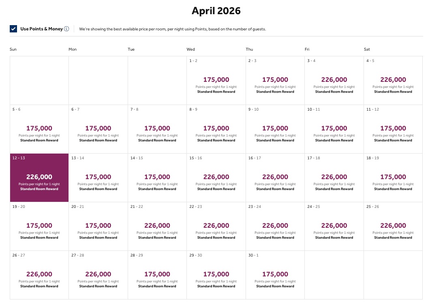Select April 28 - 29 Tuesday night
Viewport: 430px width, 308px height.
157,275
